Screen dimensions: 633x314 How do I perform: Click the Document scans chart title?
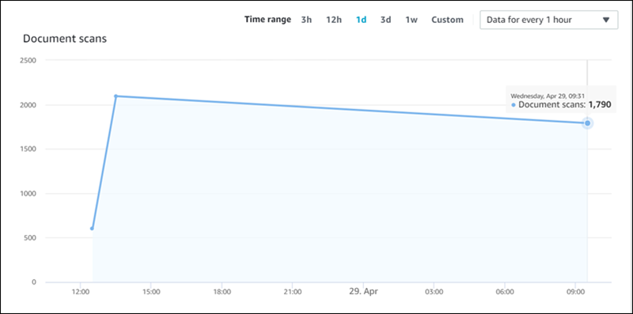click(x=65, y=39)
